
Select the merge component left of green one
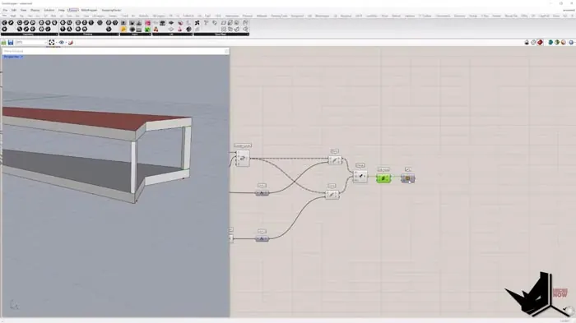coord(360,176)
